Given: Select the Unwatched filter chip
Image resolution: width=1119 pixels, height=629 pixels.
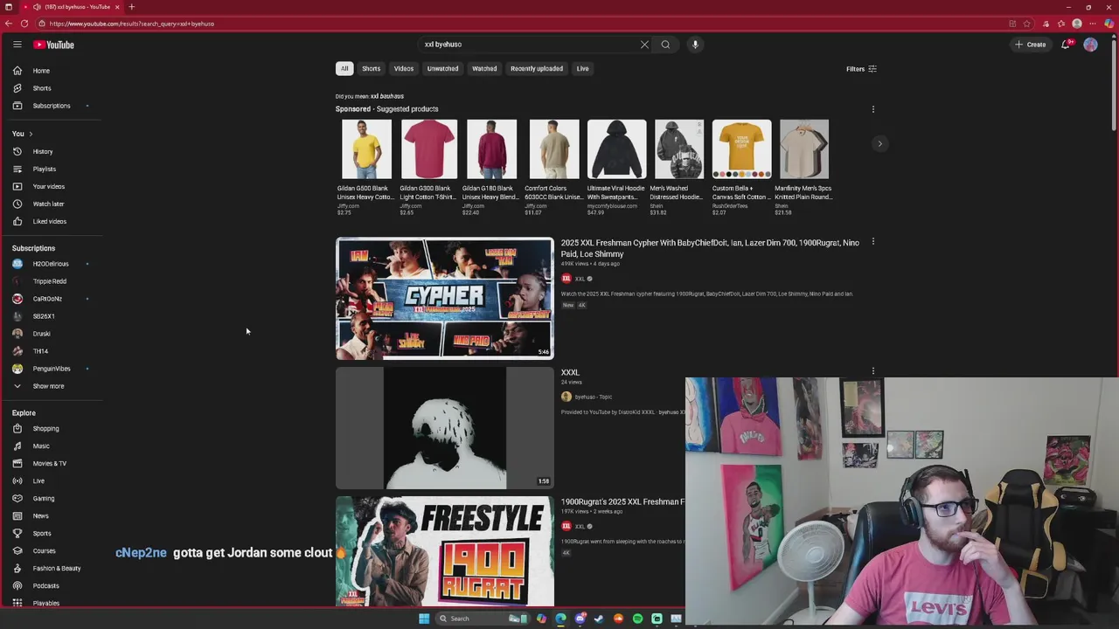Looking at the screenshot, I should coord(442,68).
